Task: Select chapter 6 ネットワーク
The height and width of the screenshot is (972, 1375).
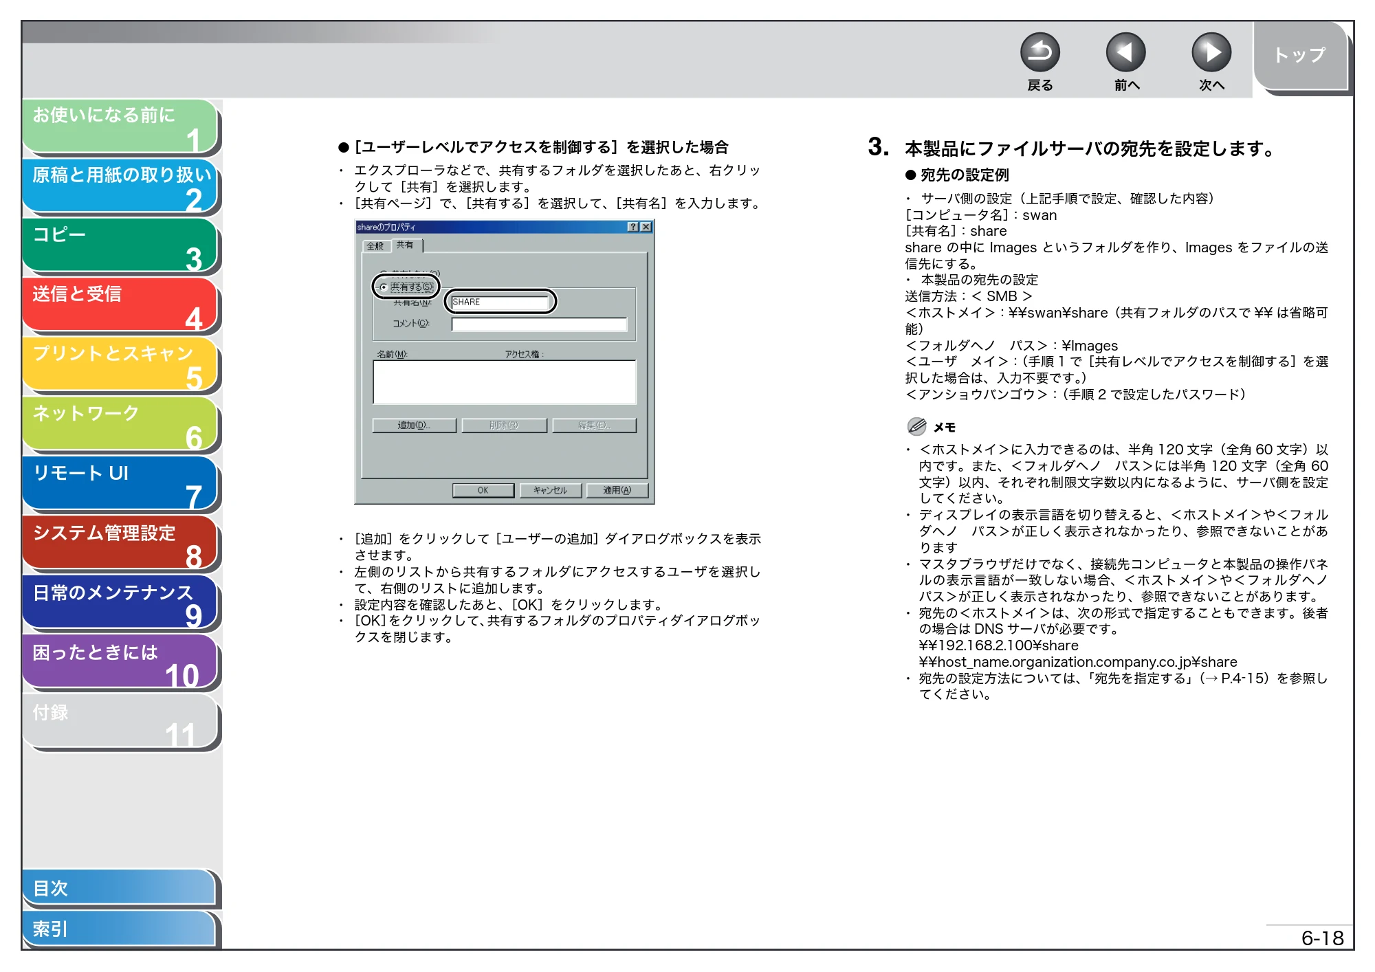Action: click(x=120, y=424)
